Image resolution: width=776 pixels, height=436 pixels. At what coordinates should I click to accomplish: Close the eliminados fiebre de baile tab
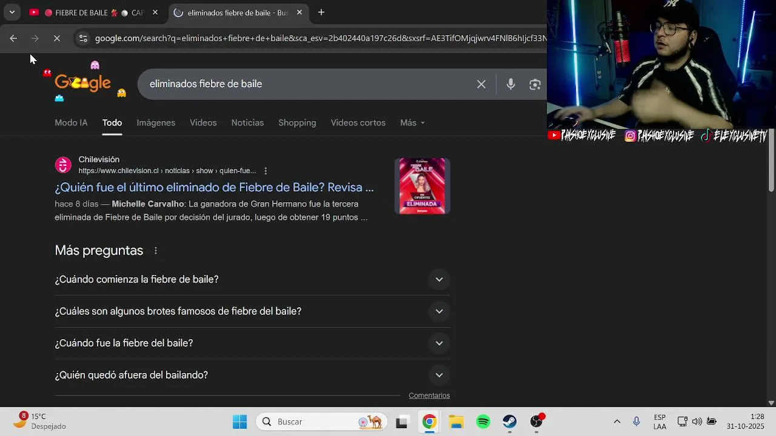click(x=299, y=12)
